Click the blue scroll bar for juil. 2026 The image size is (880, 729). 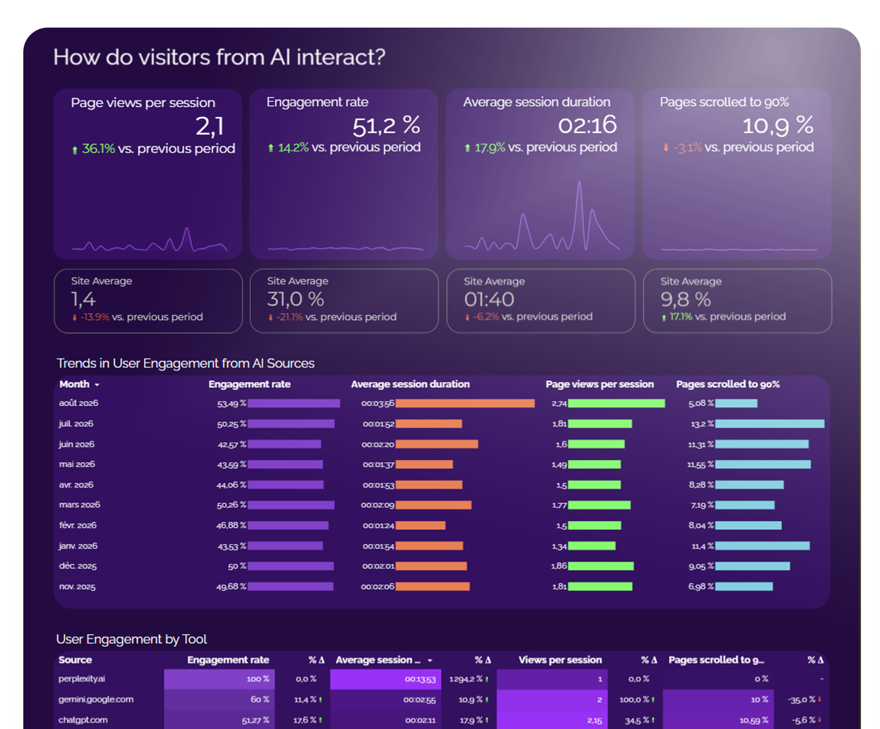tap(770, 424)
